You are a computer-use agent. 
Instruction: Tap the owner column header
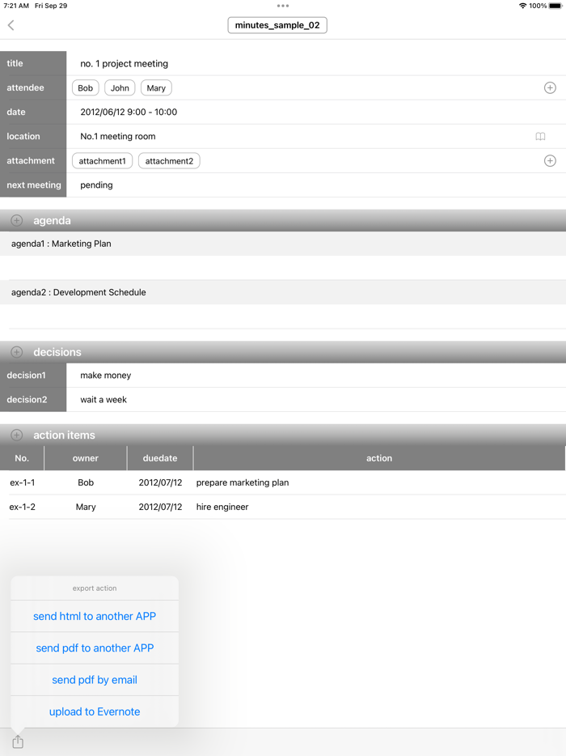(x=85, y=458)
